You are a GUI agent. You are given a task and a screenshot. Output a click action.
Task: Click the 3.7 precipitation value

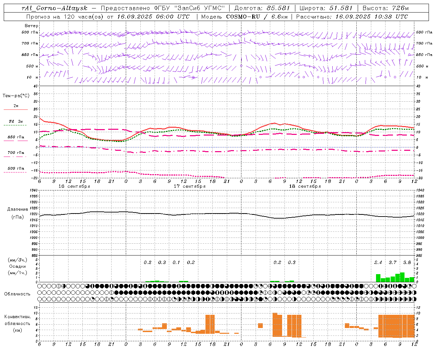click(x=393, y=262)
